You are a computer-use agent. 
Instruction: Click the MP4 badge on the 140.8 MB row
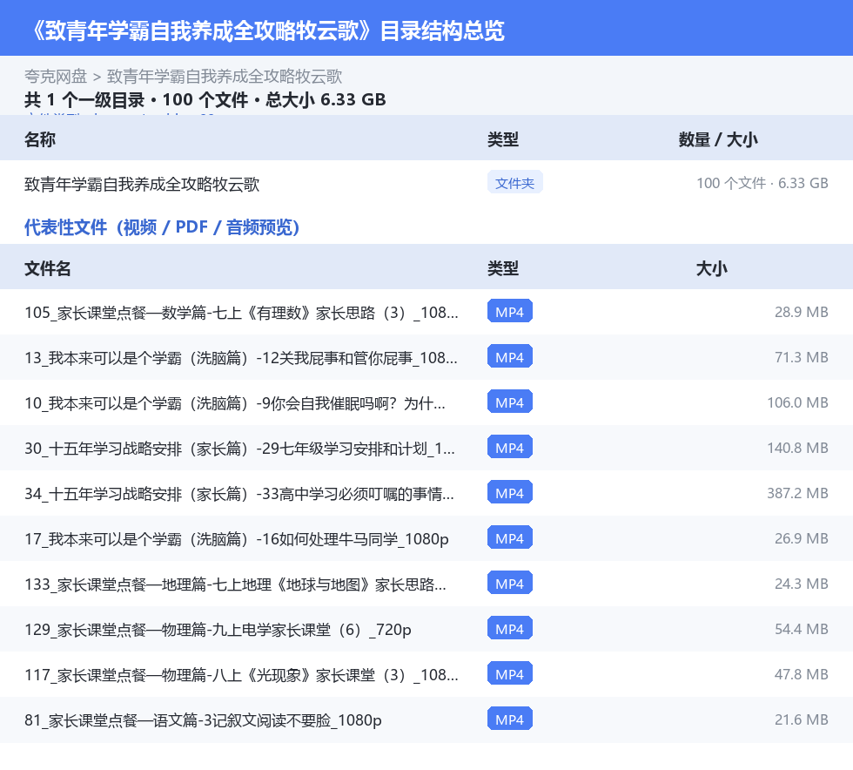pyautogui.click(x=510, y=447)
